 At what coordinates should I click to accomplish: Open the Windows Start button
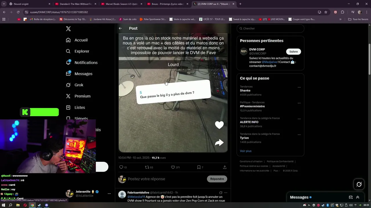pos(4,205)
